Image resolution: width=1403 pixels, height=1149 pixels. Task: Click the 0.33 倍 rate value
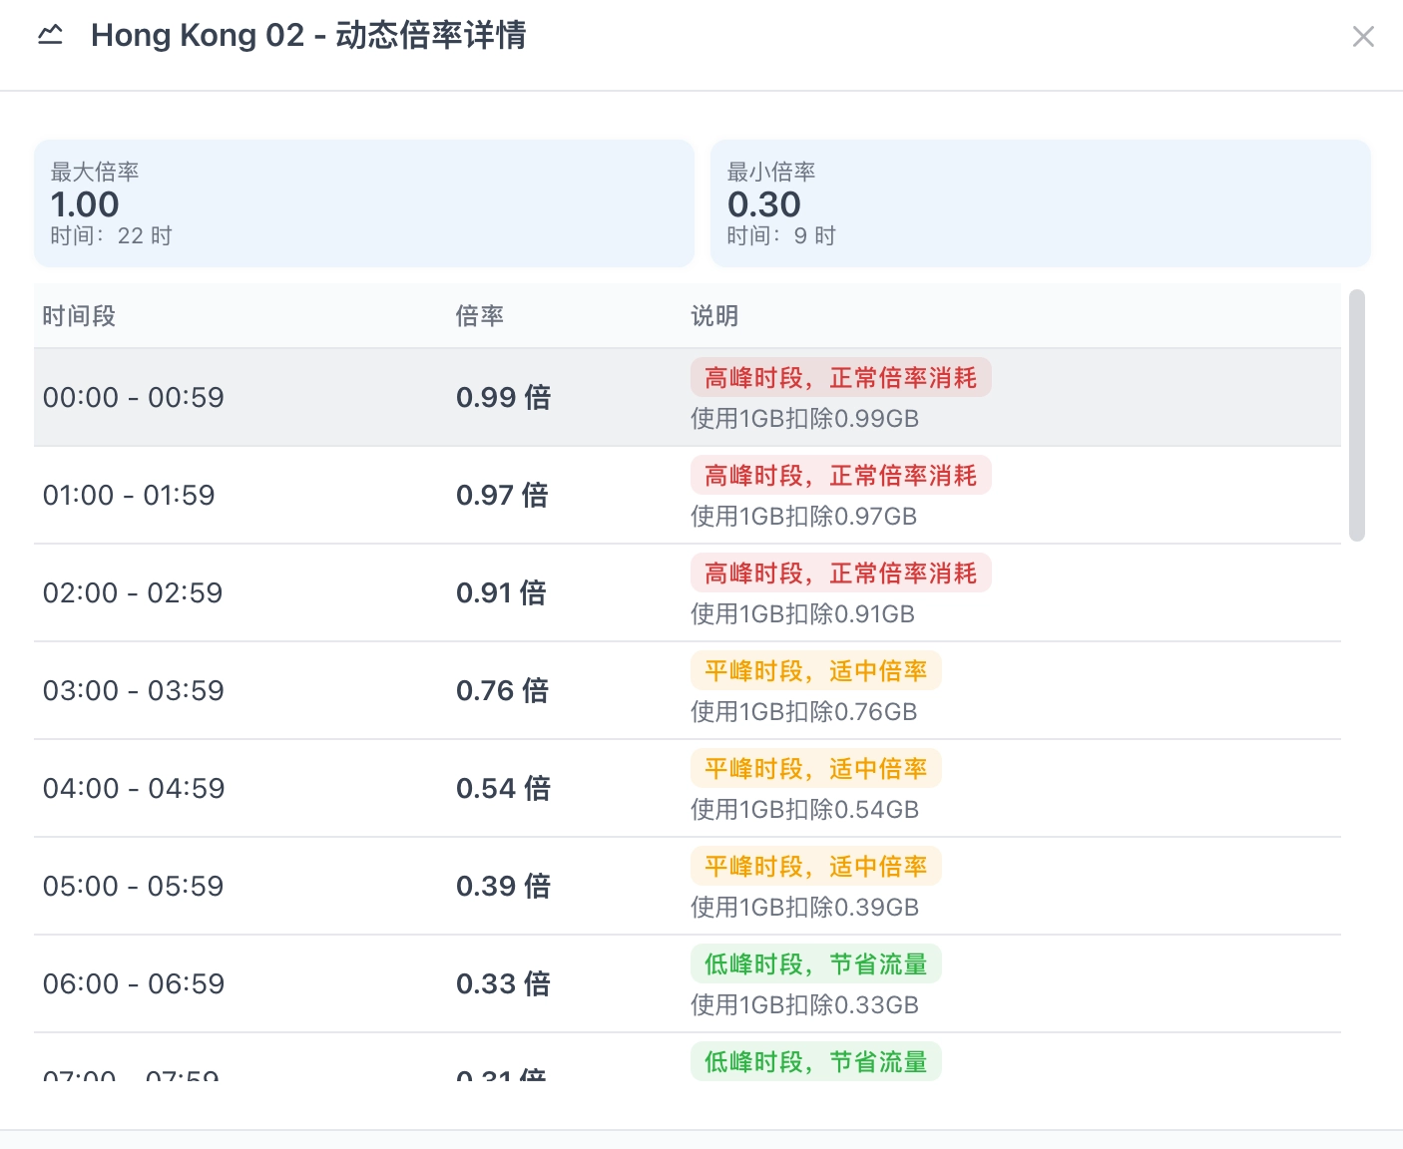coord(503,983)
